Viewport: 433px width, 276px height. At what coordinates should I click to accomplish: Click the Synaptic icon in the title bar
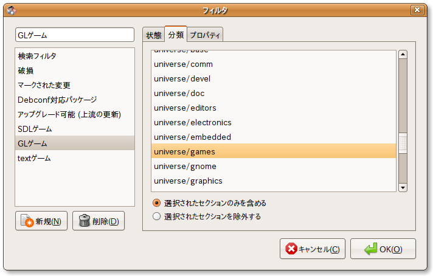pos(12,10)
